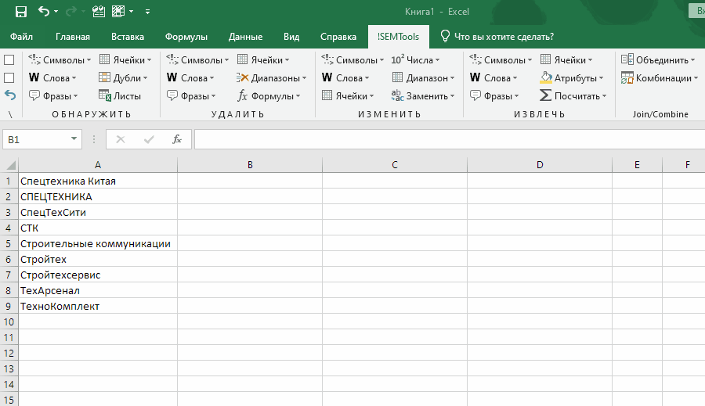
Task: Open Символы in the УДАЛИТЬ group
Action: point(197,59)
